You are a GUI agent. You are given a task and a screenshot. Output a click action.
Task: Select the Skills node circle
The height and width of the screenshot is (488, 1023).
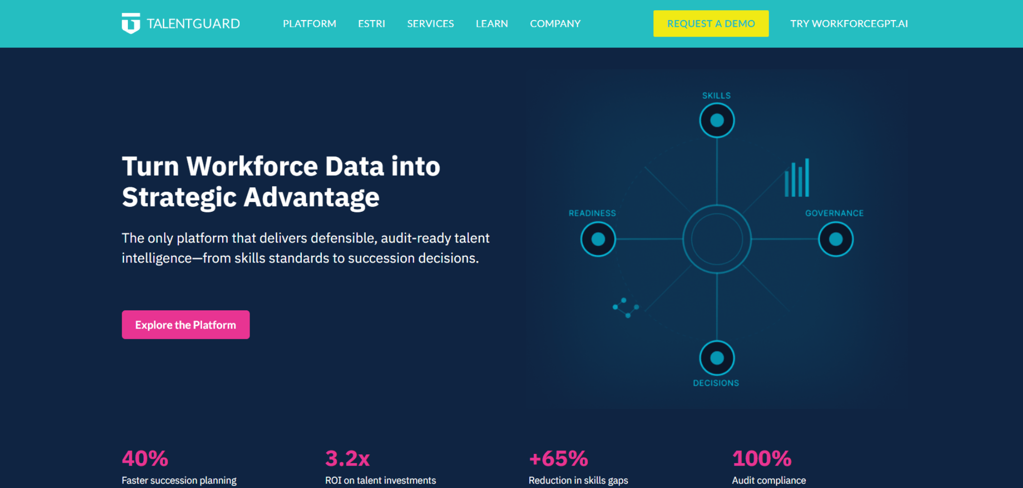point(717,120)
